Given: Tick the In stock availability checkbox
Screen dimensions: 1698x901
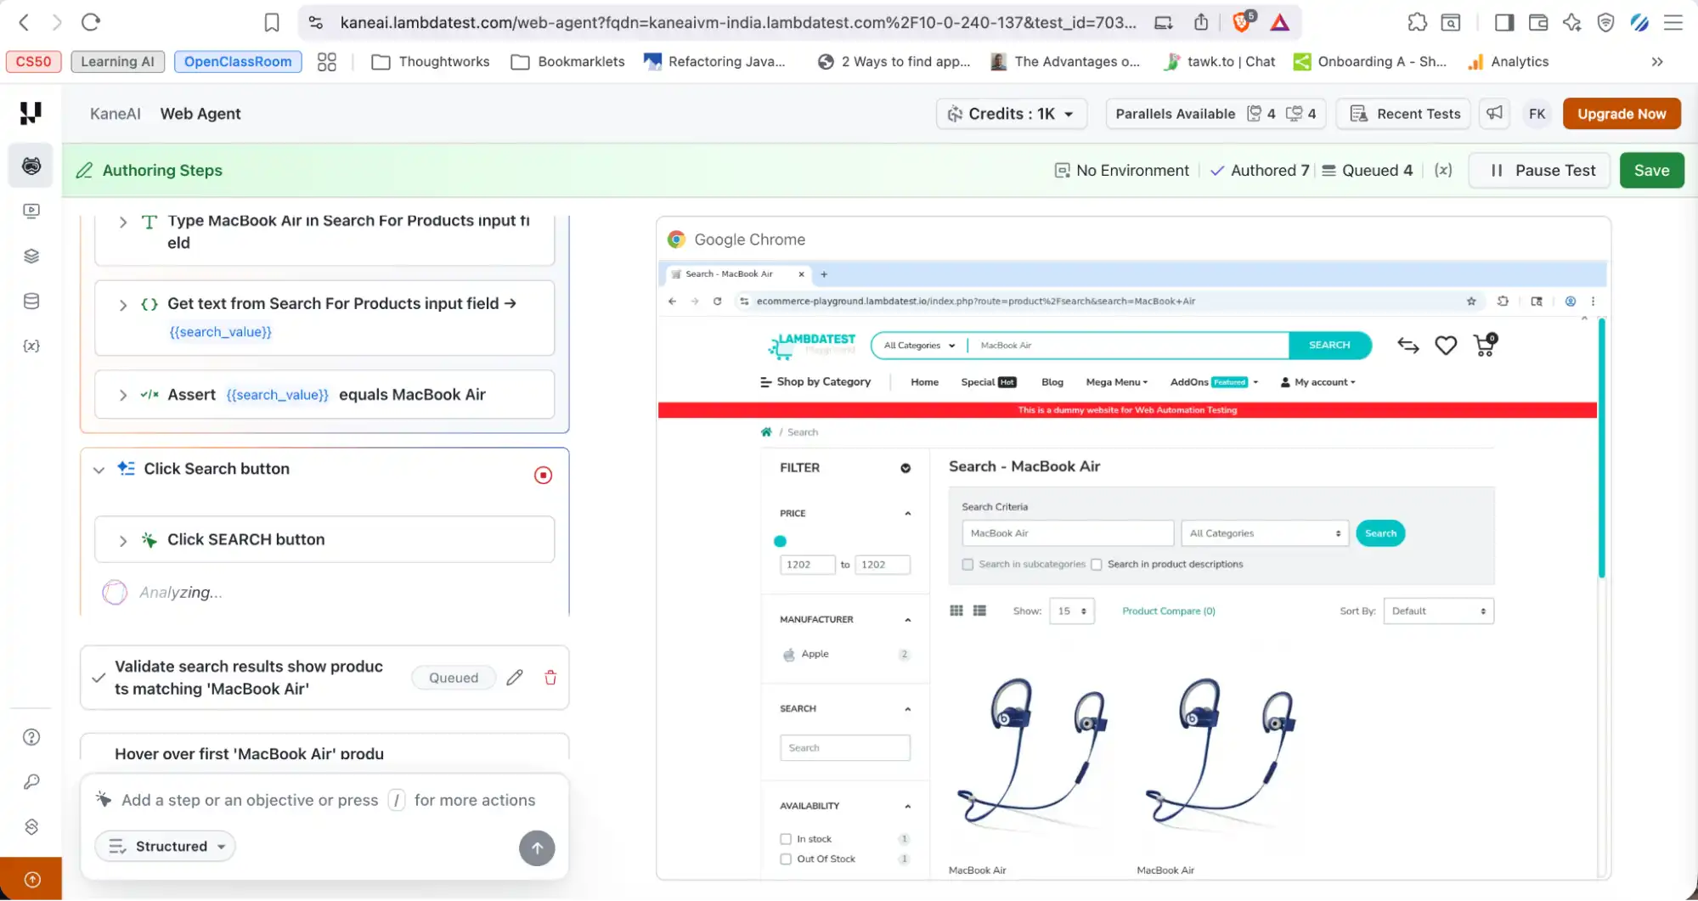Looking at the screenshot, I should click(786, 838).
